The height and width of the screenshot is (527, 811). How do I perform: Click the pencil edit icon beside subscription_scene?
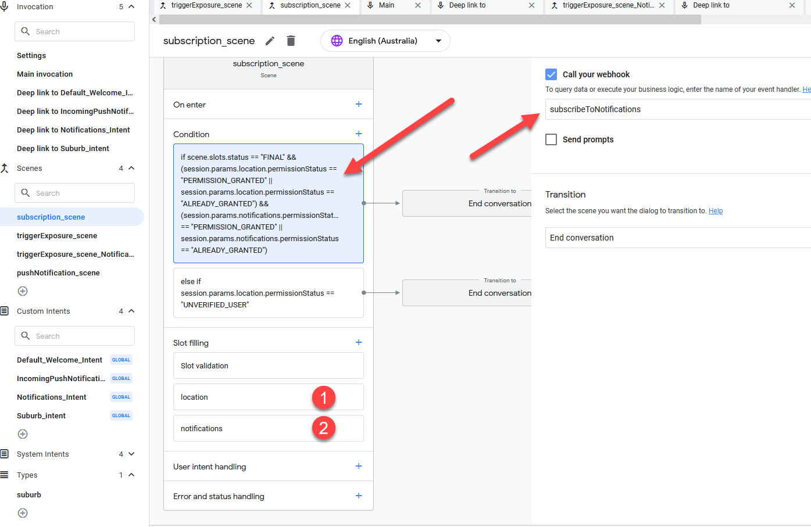click(x=270, y=41)
